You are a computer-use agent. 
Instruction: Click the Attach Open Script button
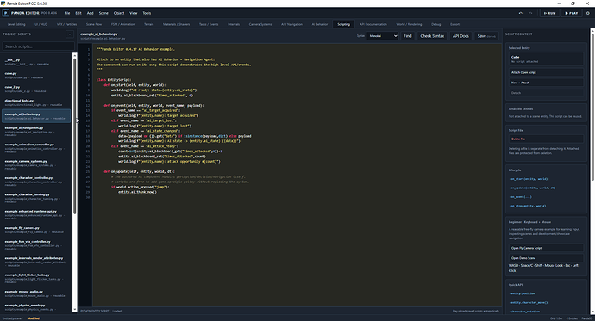(546, 72)
